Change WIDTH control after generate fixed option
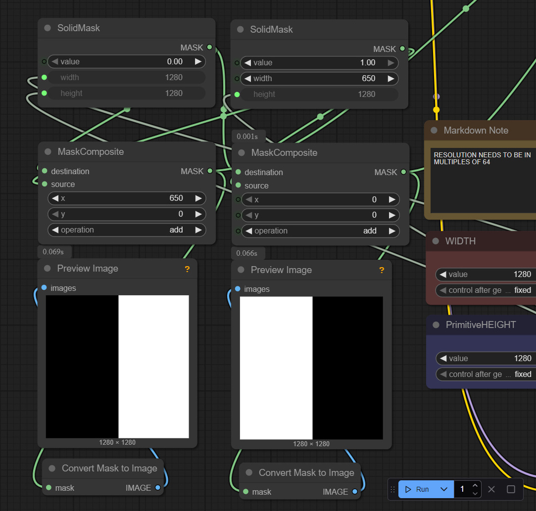The image size is (536, 511). tap(486, 290)
